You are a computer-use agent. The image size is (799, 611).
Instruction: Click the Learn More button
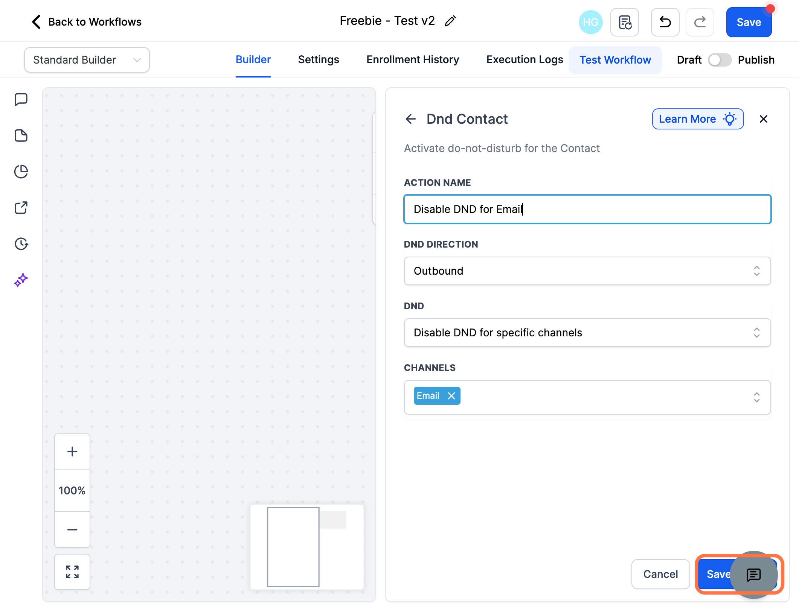point(698,119)
